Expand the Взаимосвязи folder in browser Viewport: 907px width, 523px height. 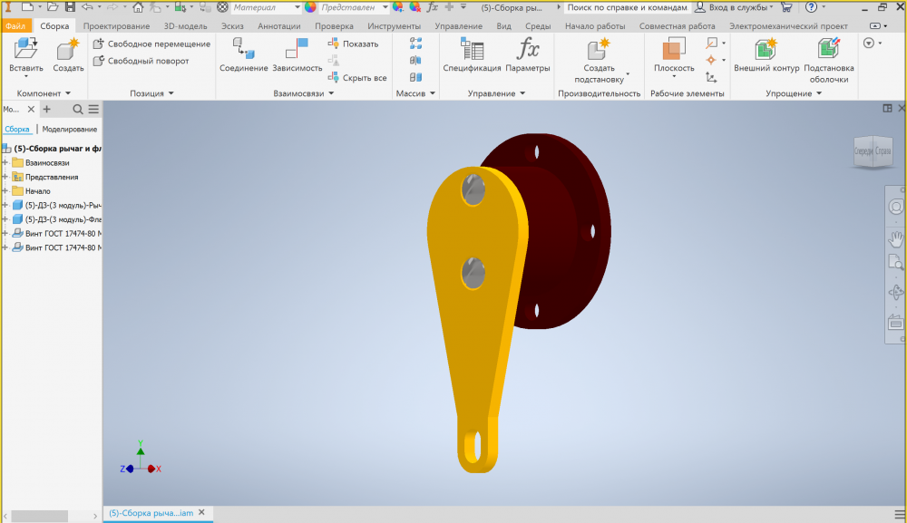(5, 162)
